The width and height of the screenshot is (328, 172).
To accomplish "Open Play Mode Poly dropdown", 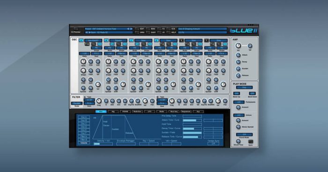I will click(x=244, y=87).
